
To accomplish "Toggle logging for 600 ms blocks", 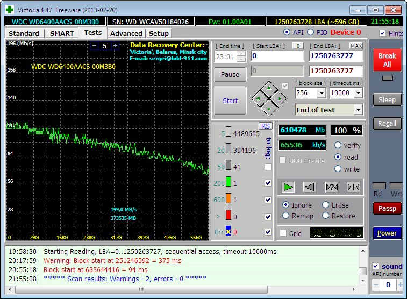I will point(268,200).
